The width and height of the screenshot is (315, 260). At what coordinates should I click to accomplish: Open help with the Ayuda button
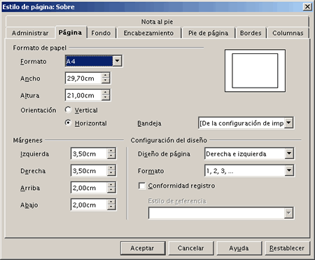(239, 248)
